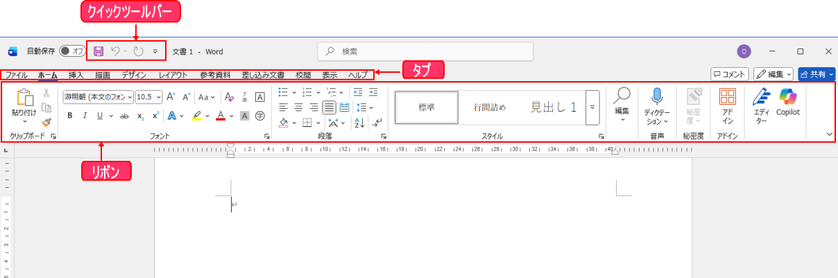Image resolution: width=838 pixels, height=278 pixels.
Task: Align text left
Action: [283, 107]
